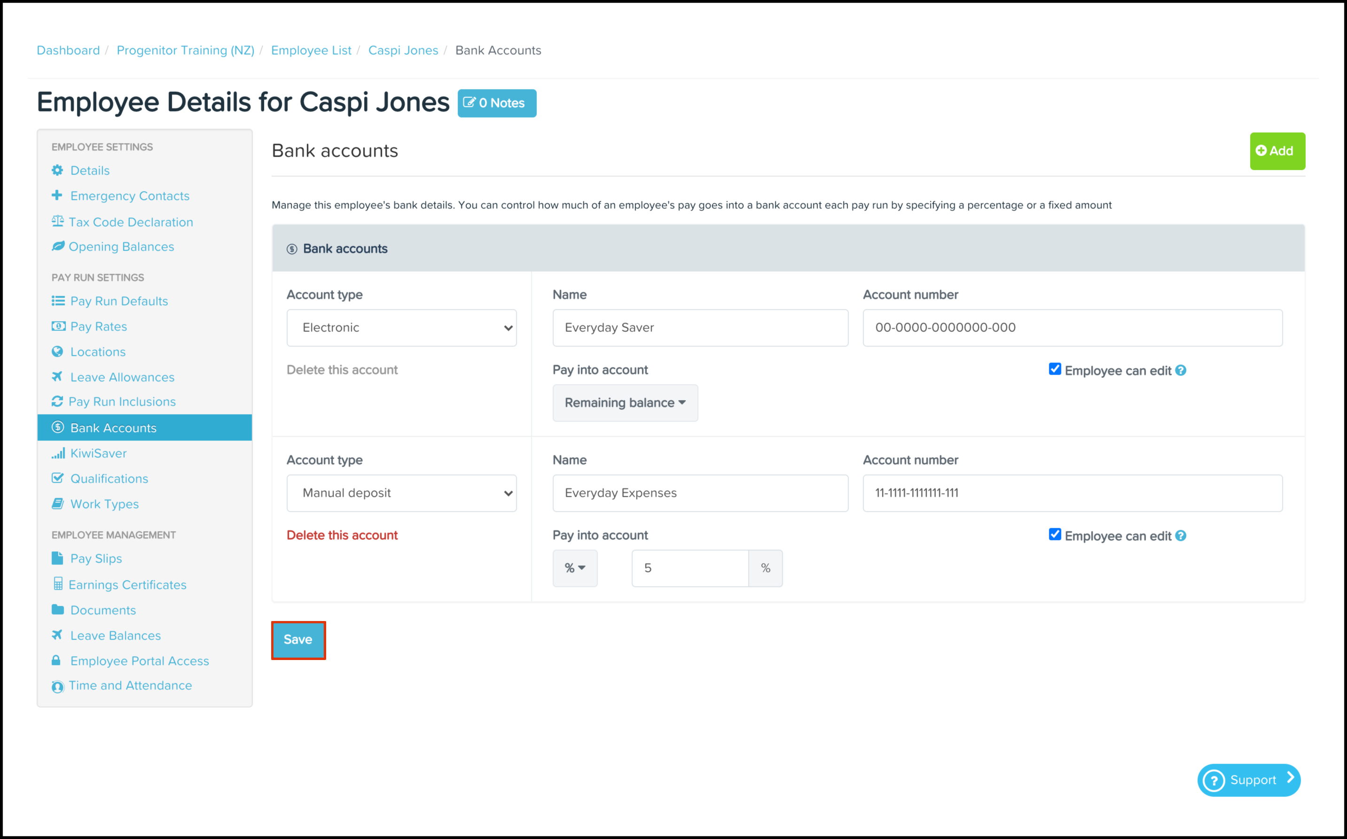Go to Employee List breadcrumb

coord(311,50)
